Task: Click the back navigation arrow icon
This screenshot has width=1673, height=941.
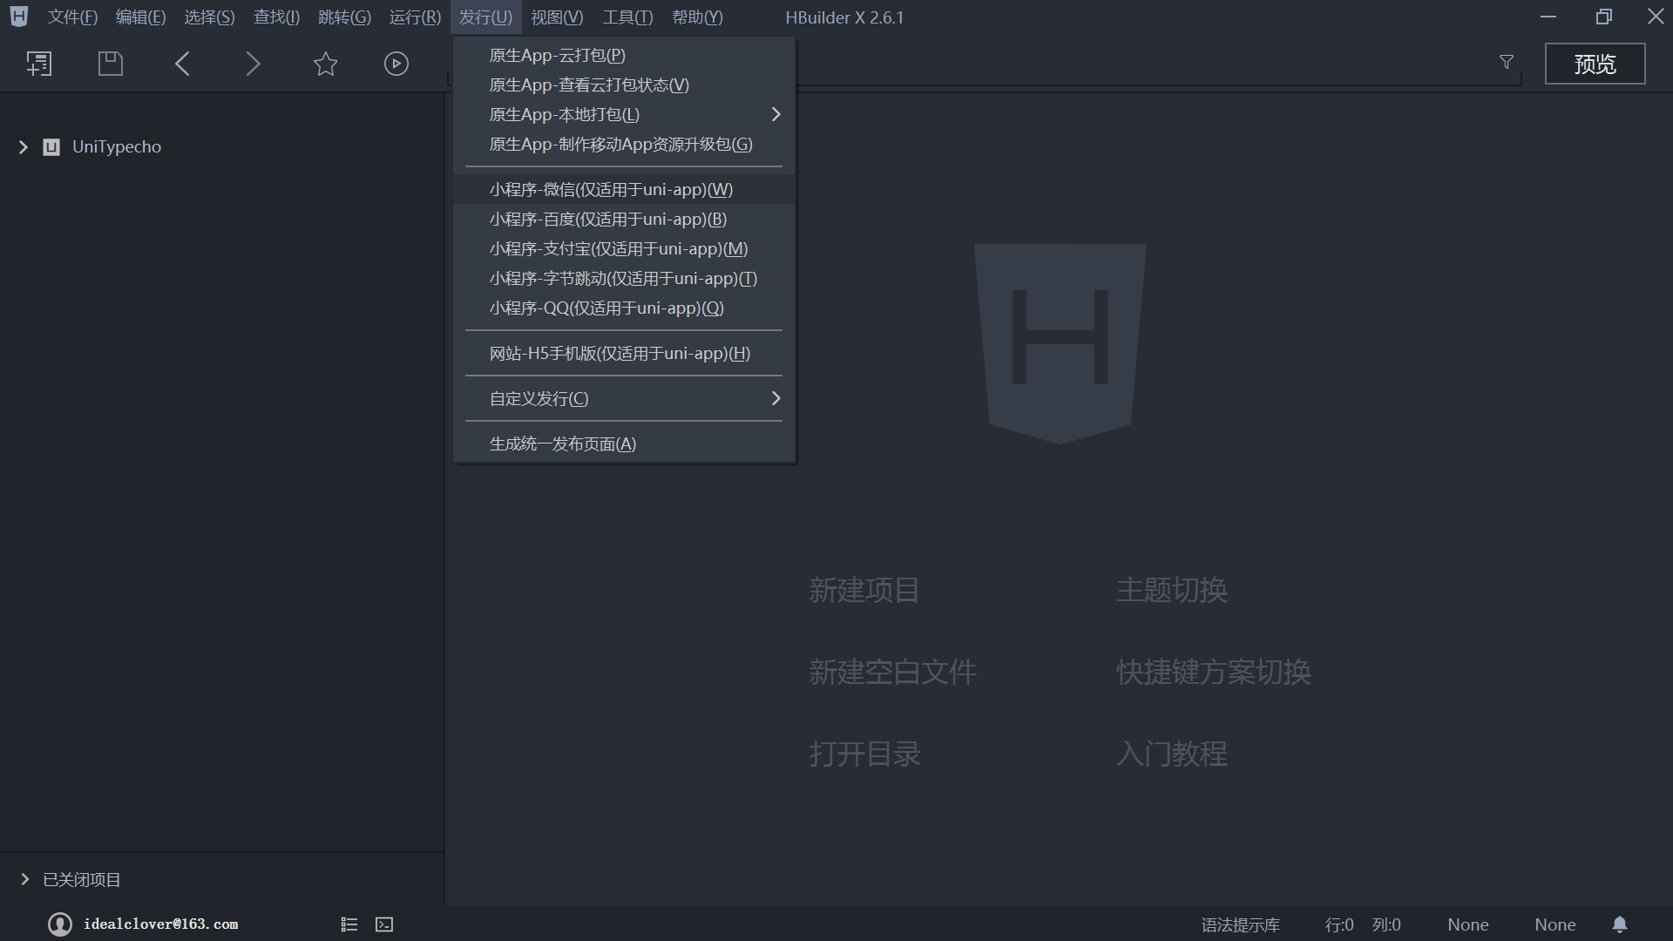Action: click(182, 64)
